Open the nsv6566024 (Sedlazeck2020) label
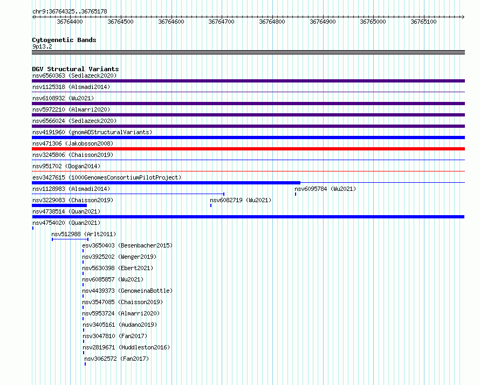 pyautogui.click(x=74, y=121)
